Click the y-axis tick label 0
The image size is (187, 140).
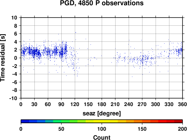[16, 58]
